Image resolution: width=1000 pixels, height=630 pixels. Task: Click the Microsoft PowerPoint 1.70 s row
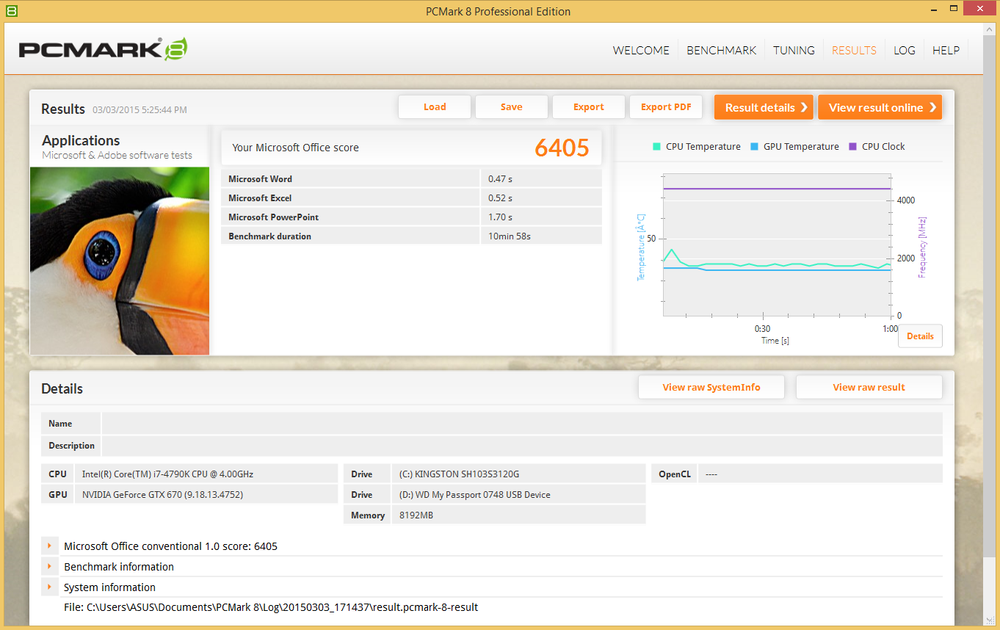[x=411, y=217]
